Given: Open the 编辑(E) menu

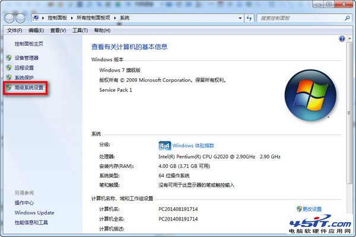Looking at the screenshot, I should (36, 30).
